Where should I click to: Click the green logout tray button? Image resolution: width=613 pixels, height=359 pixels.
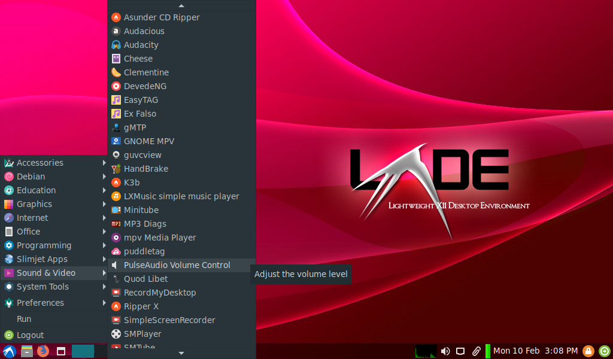605,351
